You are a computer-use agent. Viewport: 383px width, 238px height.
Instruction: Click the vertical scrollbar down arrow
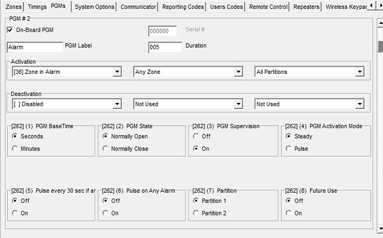coord(379,228)
